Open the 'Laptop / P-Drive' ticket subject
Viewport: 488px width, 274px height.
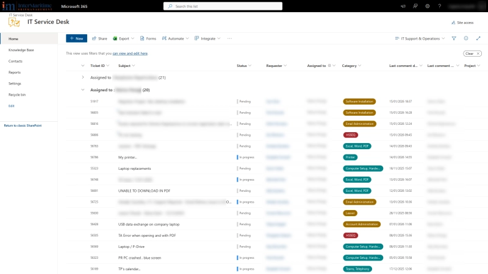[x=131, y=247]
